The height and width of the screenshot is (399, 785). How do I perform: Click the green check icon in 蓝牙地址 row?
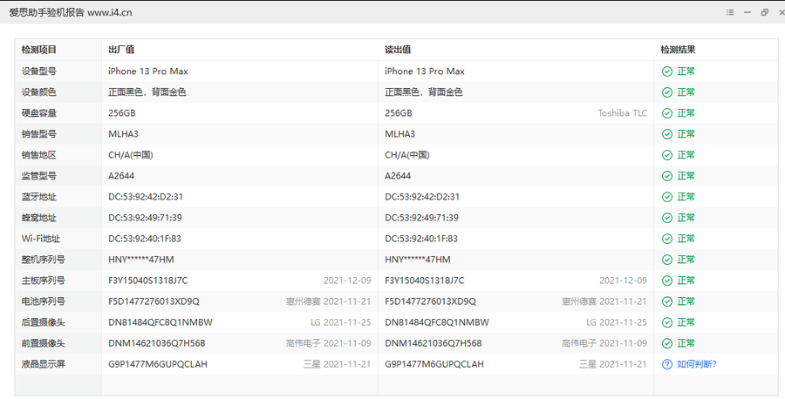click(x=667, y=197)
